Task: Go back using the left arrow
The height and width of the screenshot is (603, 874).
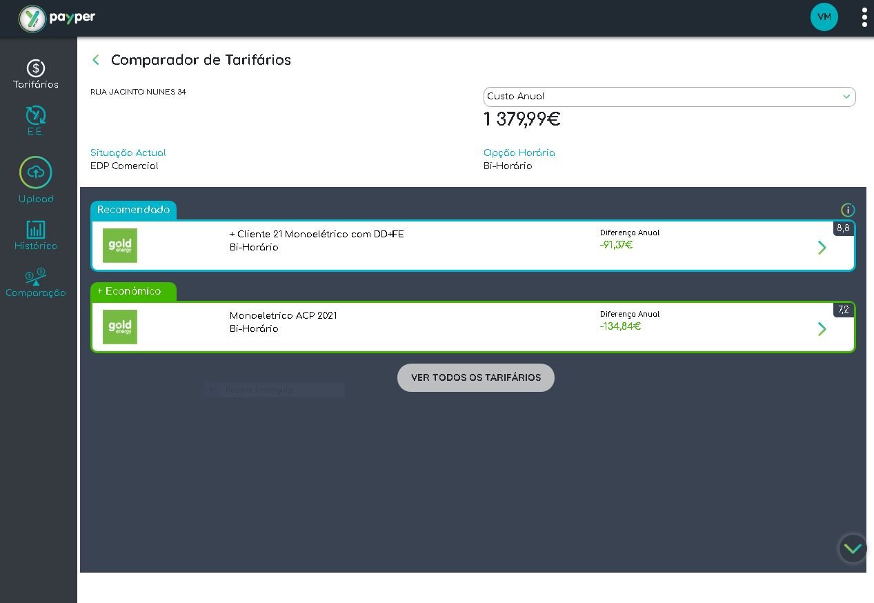Action: pos(96,60)
